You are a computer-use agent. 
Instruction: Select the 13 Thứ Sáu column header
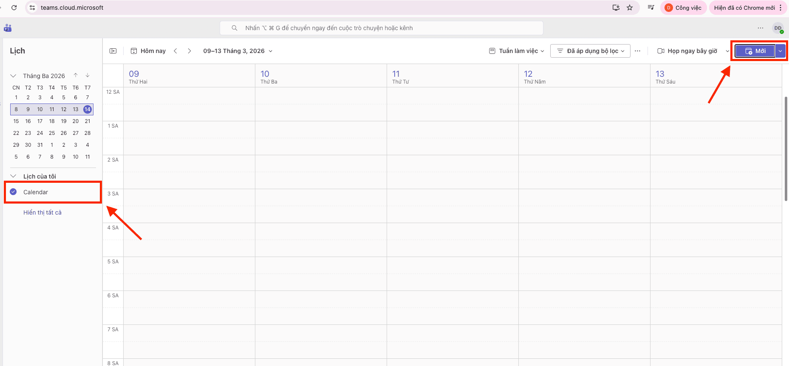(x=716, y=76)
